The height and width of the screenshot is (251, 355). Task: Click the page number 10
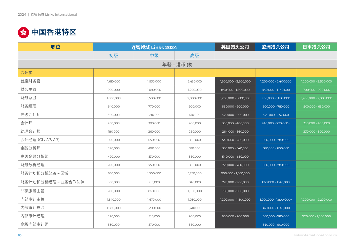coord(20,235)
